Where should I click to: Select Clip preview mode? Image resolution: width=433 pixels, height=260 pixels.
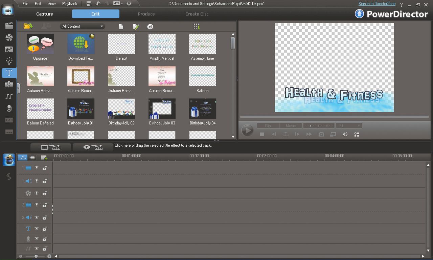[268, 125]
